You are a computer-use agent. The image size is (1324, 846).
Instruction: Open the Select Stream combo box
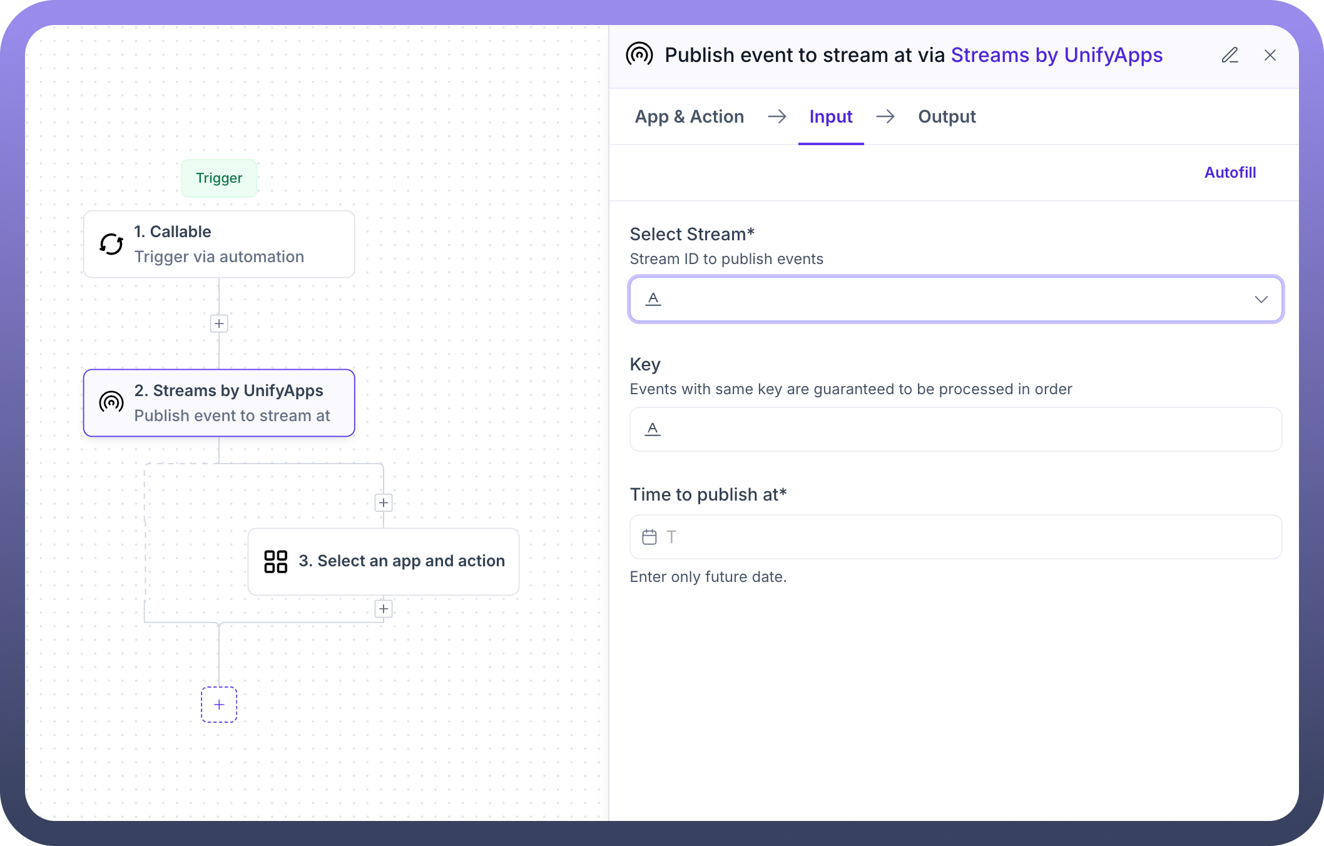tap(939, 299)
